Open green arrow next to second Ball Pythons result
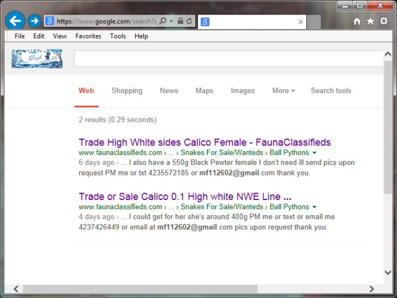This screenshot has height=298, width=397. pyautogui.click(x=314, y=207)
